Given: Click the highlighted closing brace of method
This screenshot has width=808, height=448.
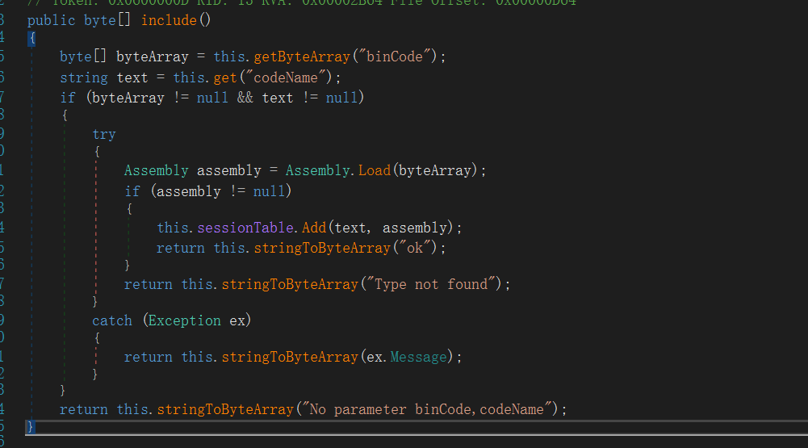Looking at the screenshot, I should click(31, 426).
